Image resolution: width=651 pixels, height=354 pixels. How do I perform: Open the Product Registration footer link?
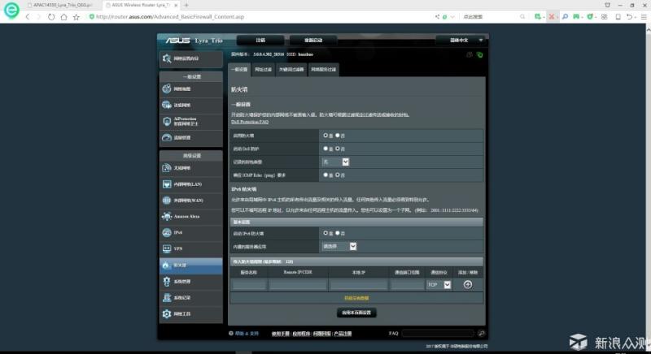coord(343,334)
